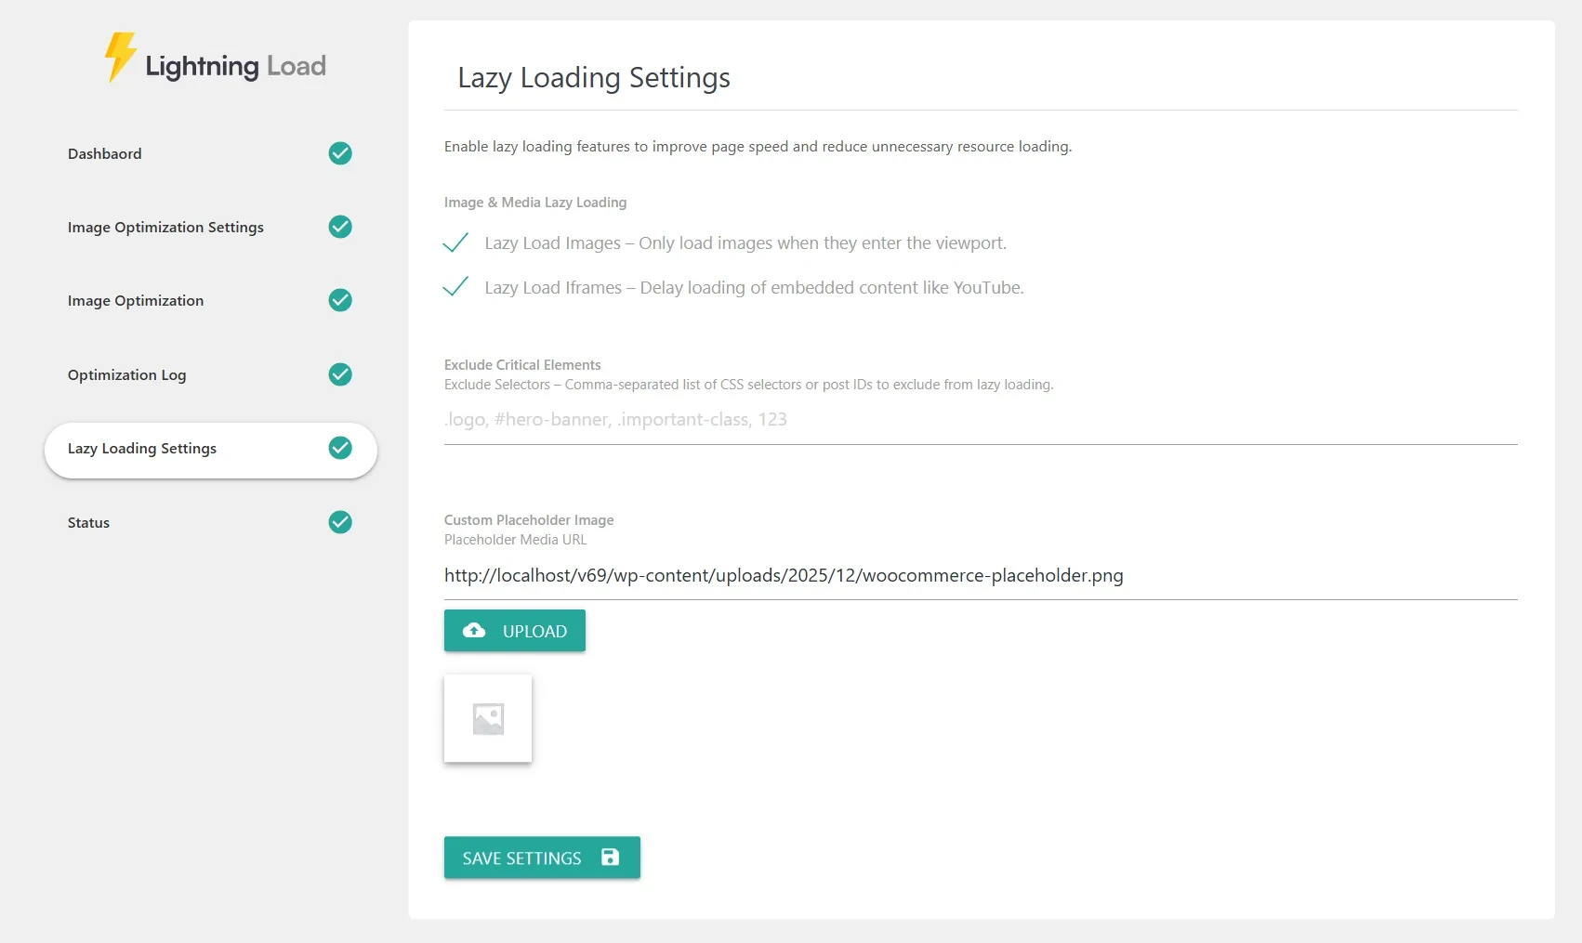The width and height of the screenshot is (1582, 943).
Task: Click the Lightning Load bolt logo
Action: [x=120, y=58]
